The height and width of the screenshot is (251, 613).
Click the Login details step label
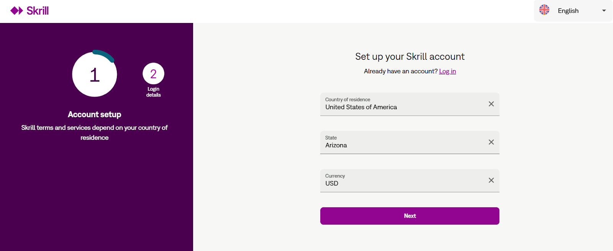click(153, 92)
